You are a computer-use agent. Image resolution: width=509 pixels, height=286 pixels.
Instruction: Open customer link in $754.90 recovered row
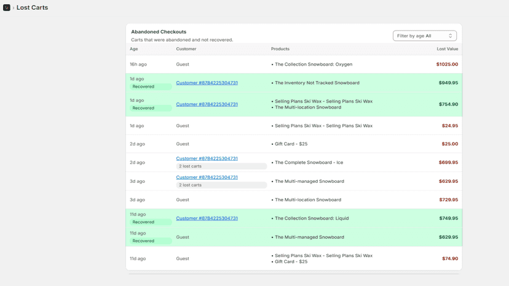(x=207, y=104)
